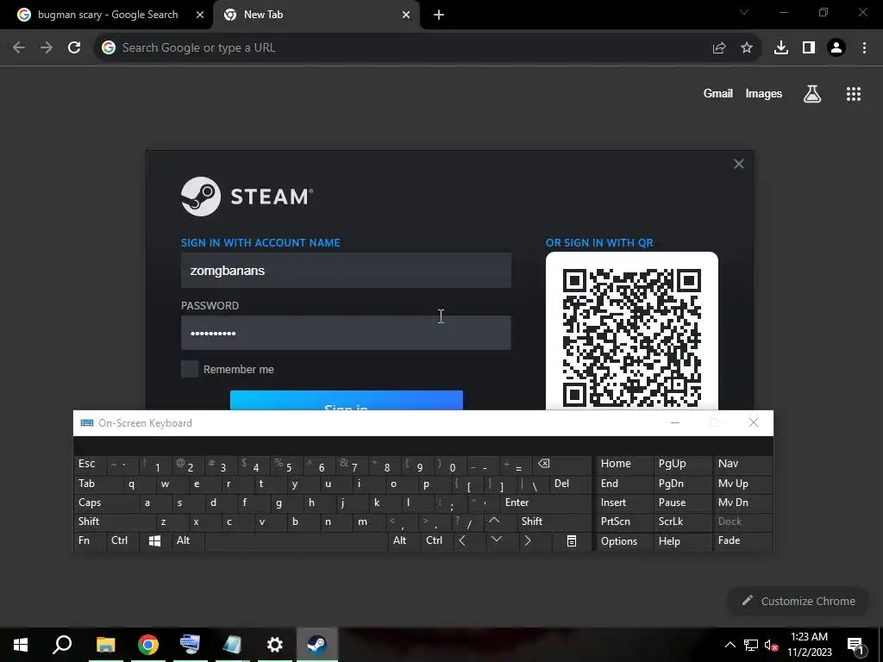This screenshot has width=883, height=662.
Task: Toggle the Nav key on On-Screen Keyboard
Action: point(742,464)
